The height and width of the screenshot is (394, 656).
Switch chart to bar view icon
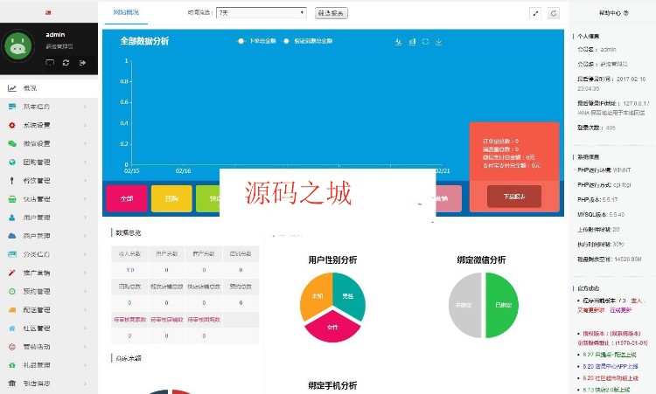point(412,41)
